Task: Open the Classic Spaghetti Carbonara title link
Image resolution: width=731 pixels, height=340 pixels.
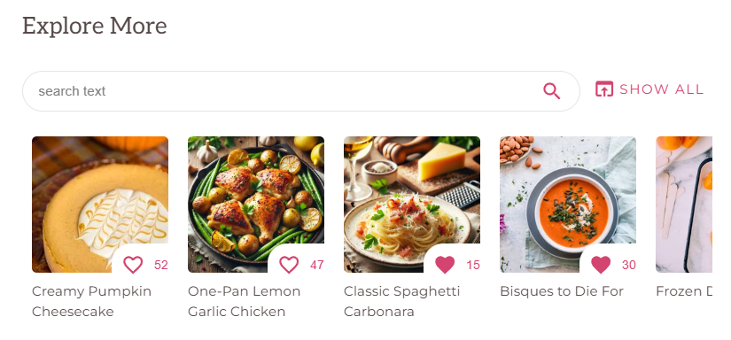Action: (x=402, y=301)
